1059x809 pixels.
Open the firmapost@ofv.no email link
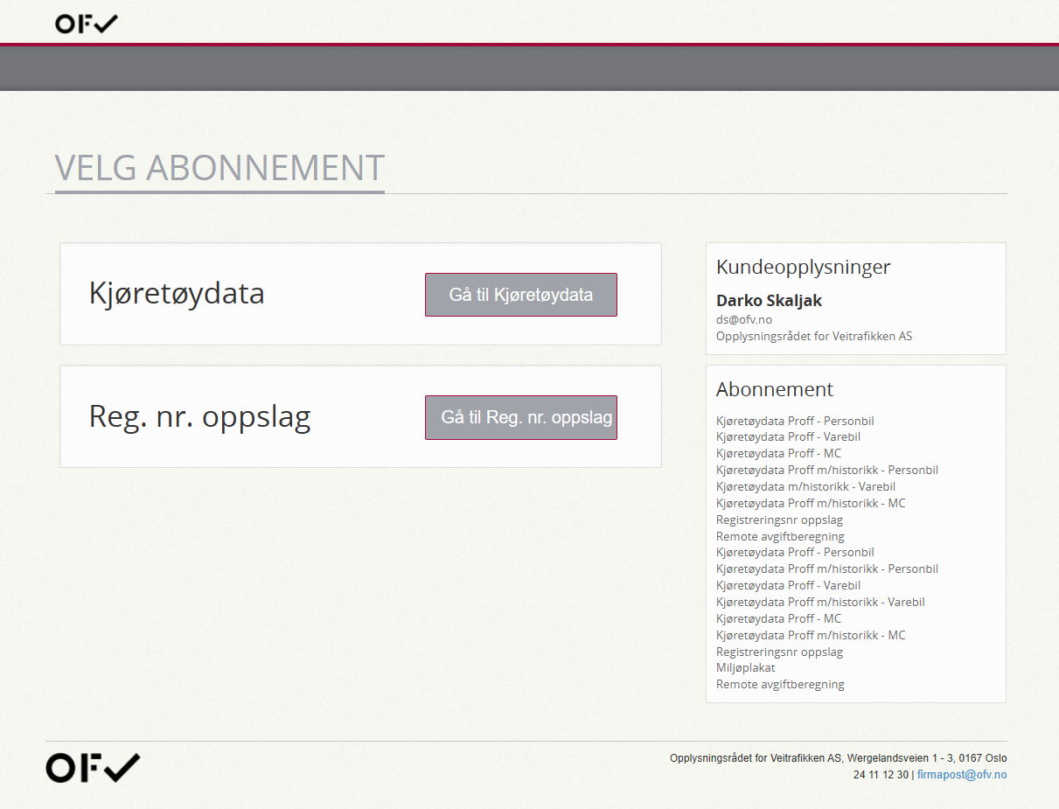[961, 775]
